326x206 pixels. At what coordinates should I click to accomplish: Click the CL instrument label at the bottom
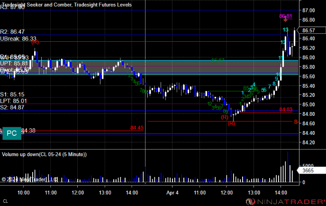click(5, 201)
